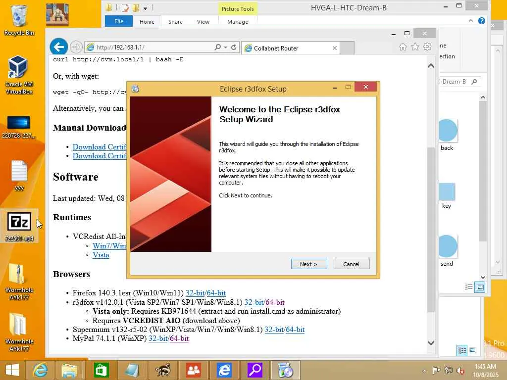Download MyPal 74.1.1 32-bit
This screenshot has height=380, width=507.
(158, 338)
